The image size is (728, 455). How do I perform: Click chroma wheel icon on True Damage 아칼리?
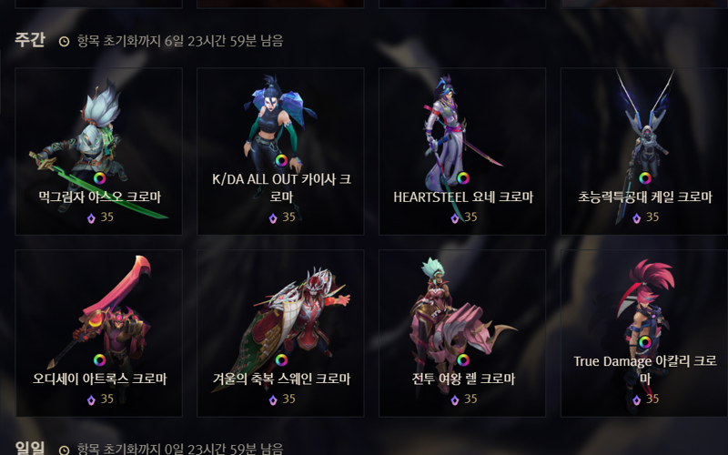(x=645, y=343)
